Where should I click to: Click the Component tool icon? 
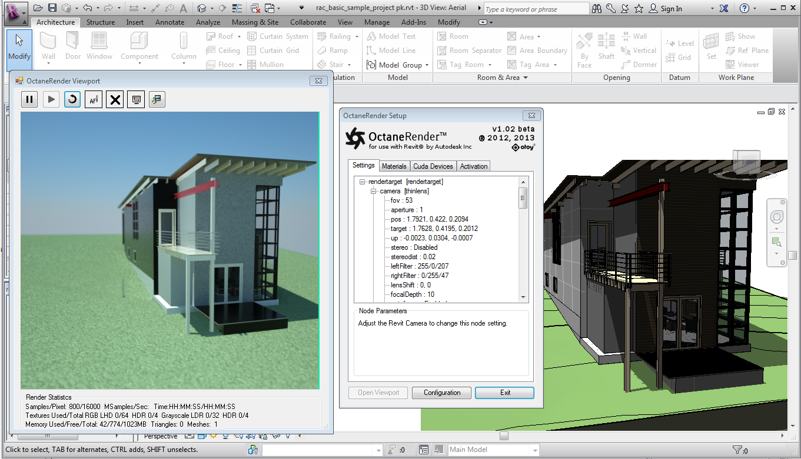tap(139, 41)
